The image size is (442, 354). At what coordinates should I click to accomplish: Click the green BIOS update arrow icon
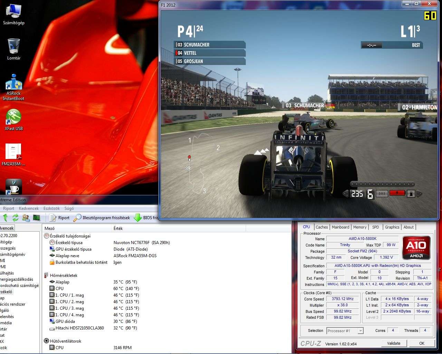click(x=138, y=217)
